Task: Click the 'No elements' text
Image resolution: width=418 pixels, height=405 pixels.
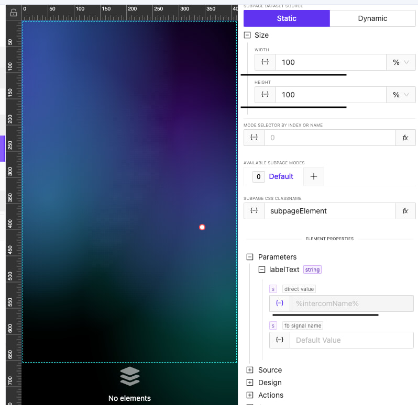Action: pyautogui.click(x=129, y=398)
